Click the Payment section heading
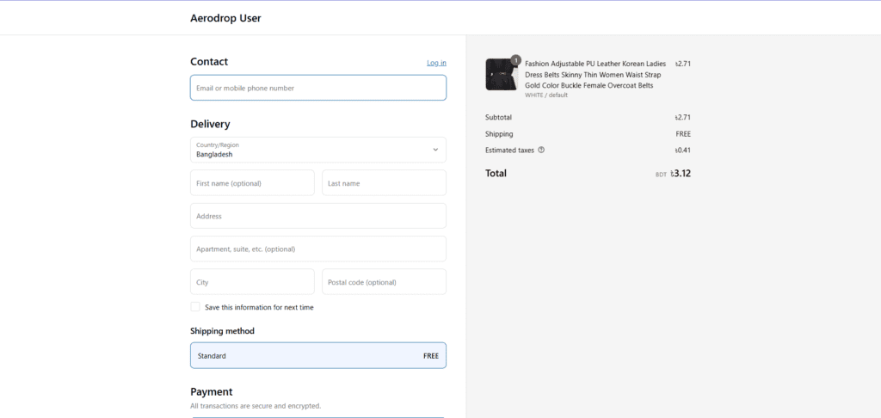This screenshot has width=881, height=418. pos(212,391)
